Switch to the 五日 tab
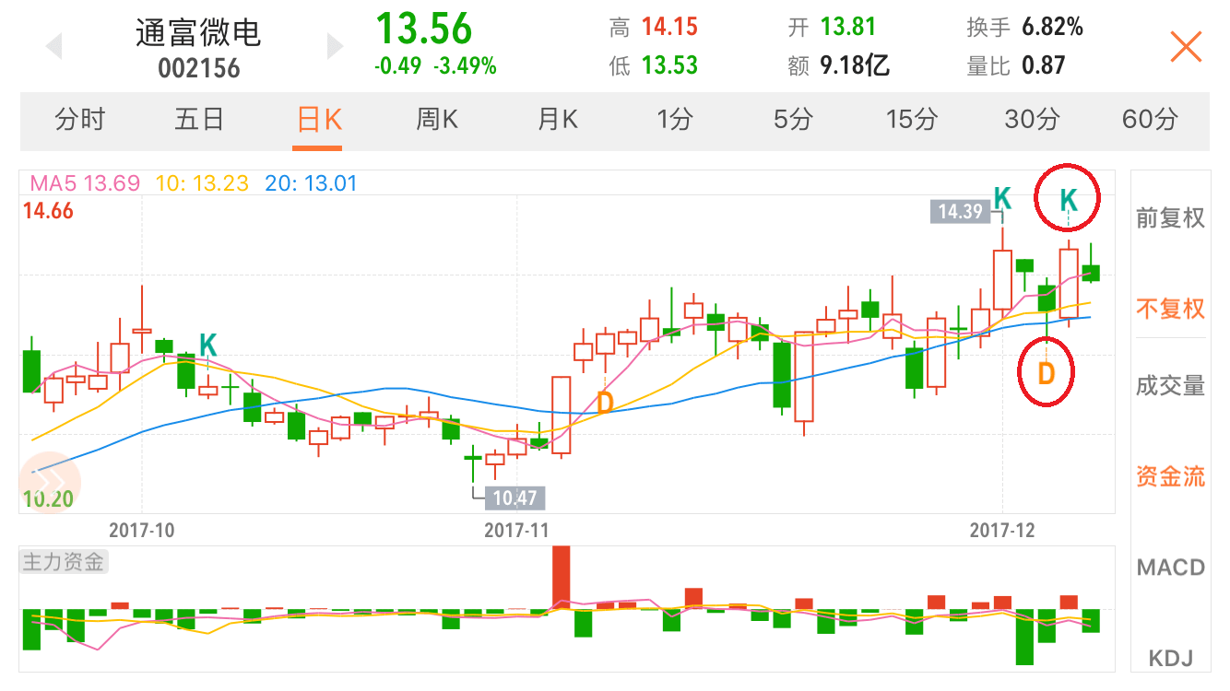Viewport: 1230px width, 691px height. click(x=199, y=119)
